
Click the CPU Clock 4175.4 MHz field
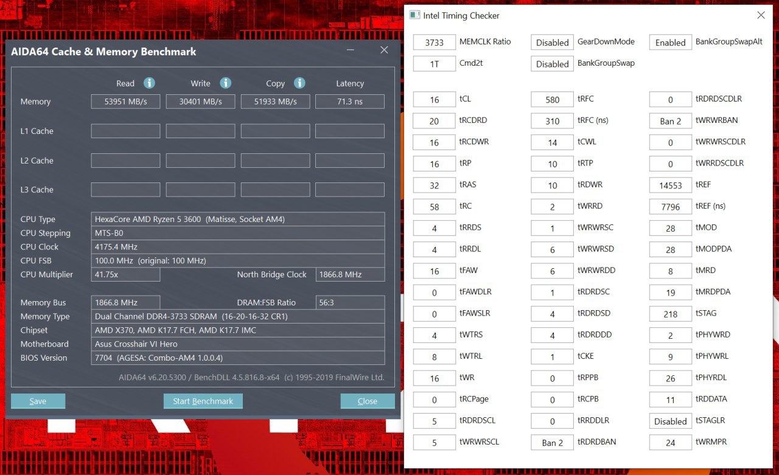238,247
